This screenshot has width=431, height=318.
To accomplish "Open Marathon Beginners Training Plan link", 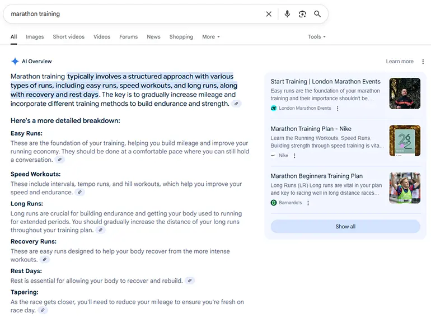I will coord(316,176).
